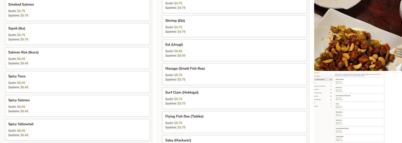Choose the Spicy Tuna menu entry
This screenshot has height=143, width=402.
pyautogui.click(x=17, y=76)
